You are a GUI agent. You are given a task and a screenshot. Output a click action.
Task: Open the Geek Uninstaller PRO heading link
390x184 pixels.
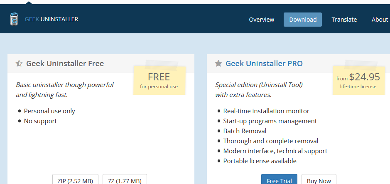(x=264, y=64)
